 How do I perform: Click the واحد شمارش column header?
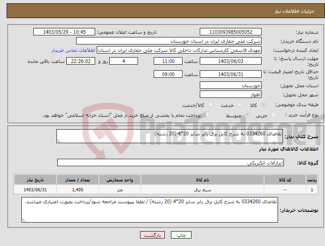120,180
